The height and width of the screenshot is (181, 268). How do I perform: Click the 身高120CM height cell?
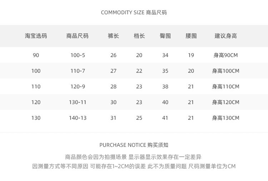(x=225, y=102)
